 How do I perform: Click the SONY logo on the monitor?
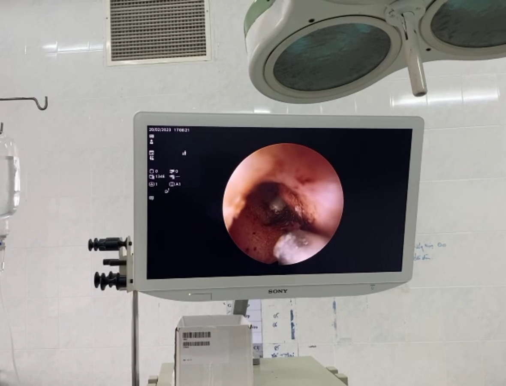click(x=278, y=292)
